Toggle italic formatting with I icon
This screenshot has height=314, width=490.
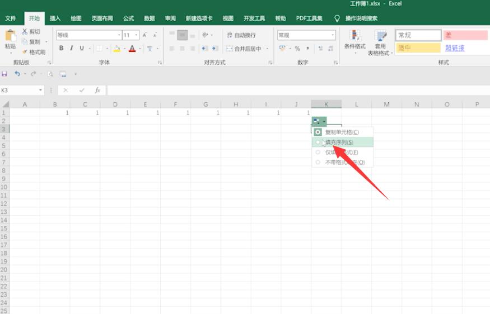[72, 48]
